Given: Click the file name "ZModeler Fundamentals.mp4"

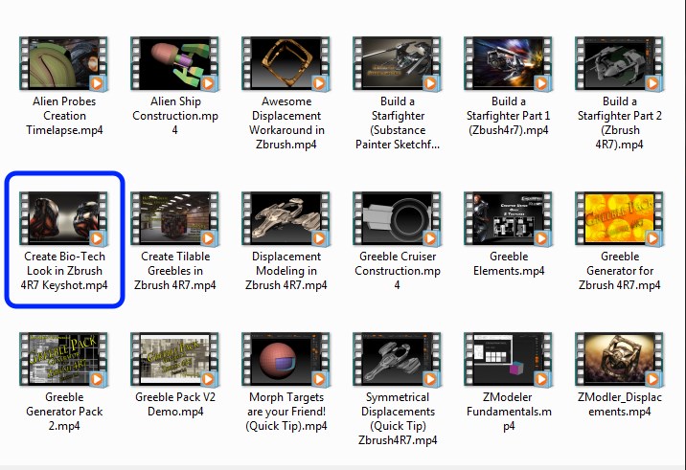Looking at the screenshot, I should click(509, 412).
